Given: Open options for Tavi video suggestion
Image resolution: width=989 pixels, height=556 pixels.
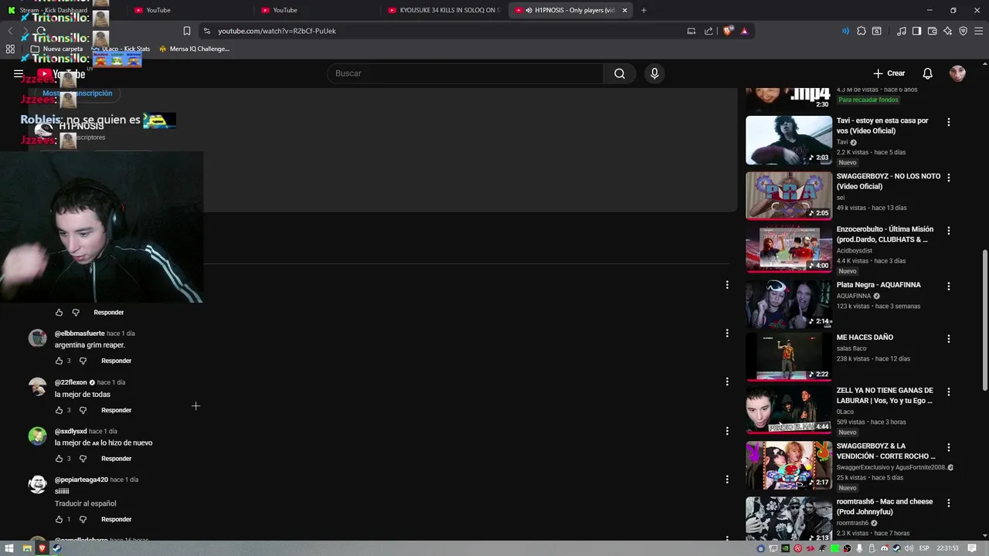Looking at the screenshot, I should [x=949, y=122].
